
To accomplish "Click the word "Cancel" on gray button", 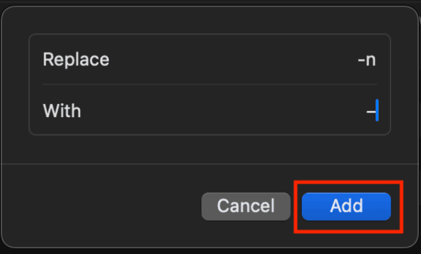I will (x=246, y=206).
